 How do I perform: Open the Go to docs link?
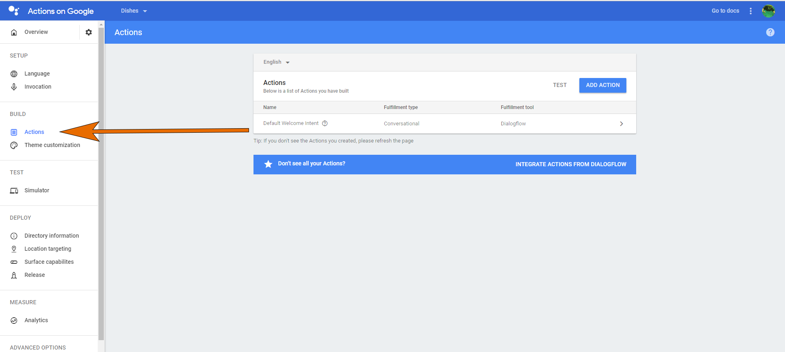tap(725, 11)
